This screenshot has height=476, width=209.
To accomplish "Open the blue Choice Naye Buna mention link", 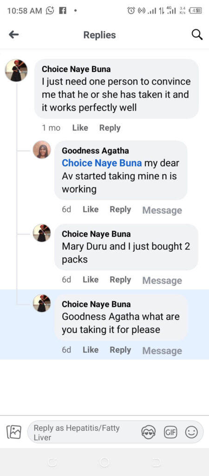I will (x=102, y=163).
